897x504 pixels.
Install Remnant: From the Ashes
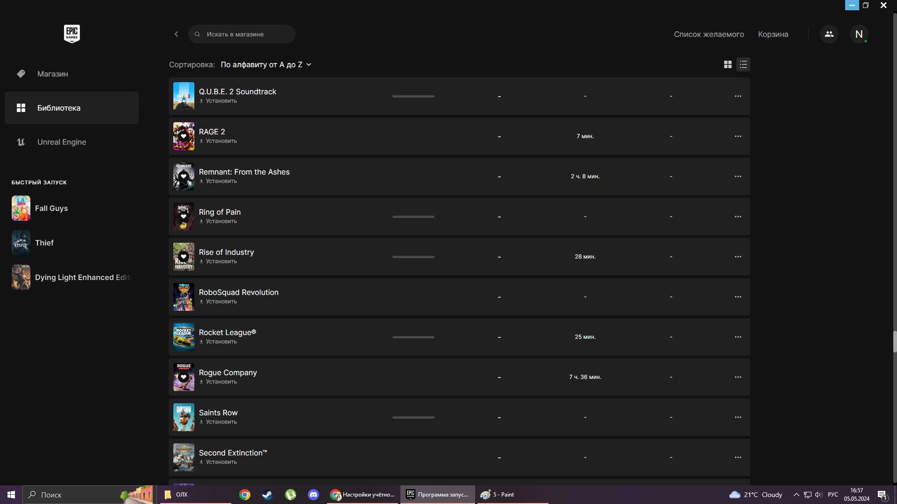tap(218, 181)
